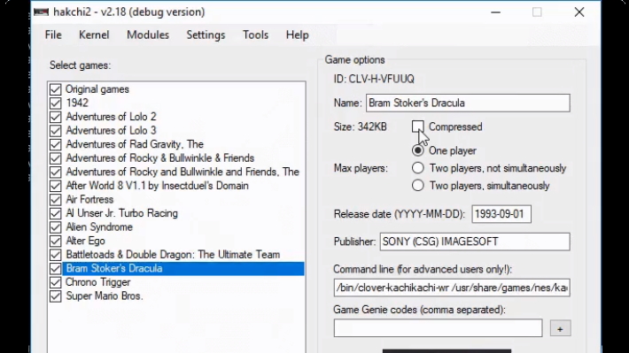629x353 pixels.
Task: Open the Tools menu
Action: pos(255,35)
